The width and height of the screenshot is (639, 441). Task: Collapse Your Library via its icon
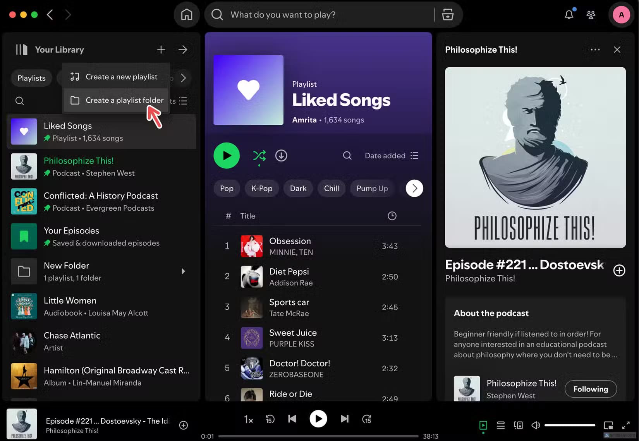pos(22,50)
